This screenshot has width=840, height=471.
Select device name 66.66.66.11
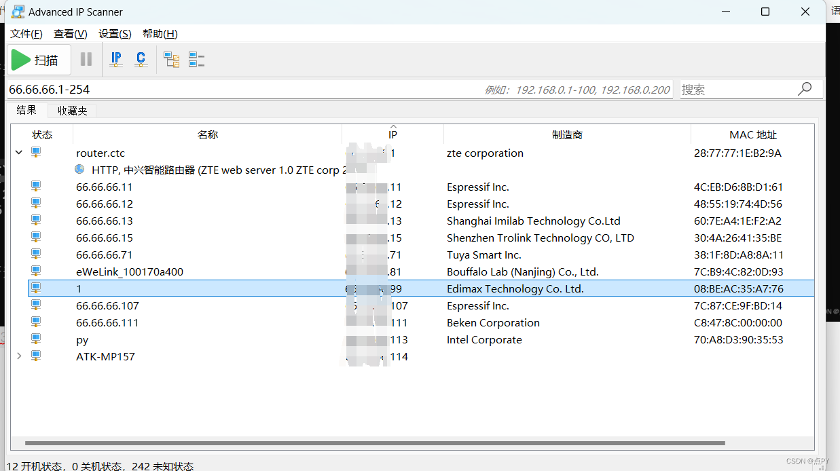[105, 187]
